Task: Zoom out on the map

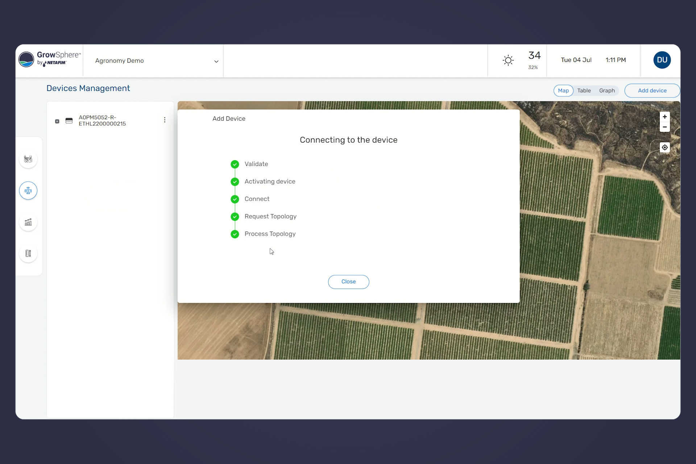Action: pyautogui.click(x=664, y=127)
